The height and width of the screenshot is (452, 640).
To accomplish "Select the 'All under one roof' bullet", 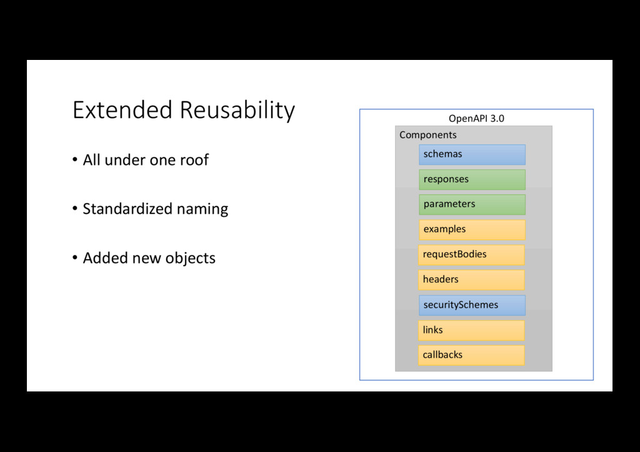I will pyautogui.click(x=141, y=160).
